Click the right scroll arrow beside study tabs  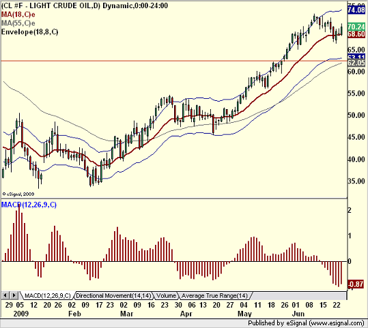pos(14,295)
